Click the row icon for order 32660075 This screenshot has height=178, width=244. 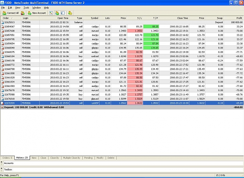tap(2, 52)
